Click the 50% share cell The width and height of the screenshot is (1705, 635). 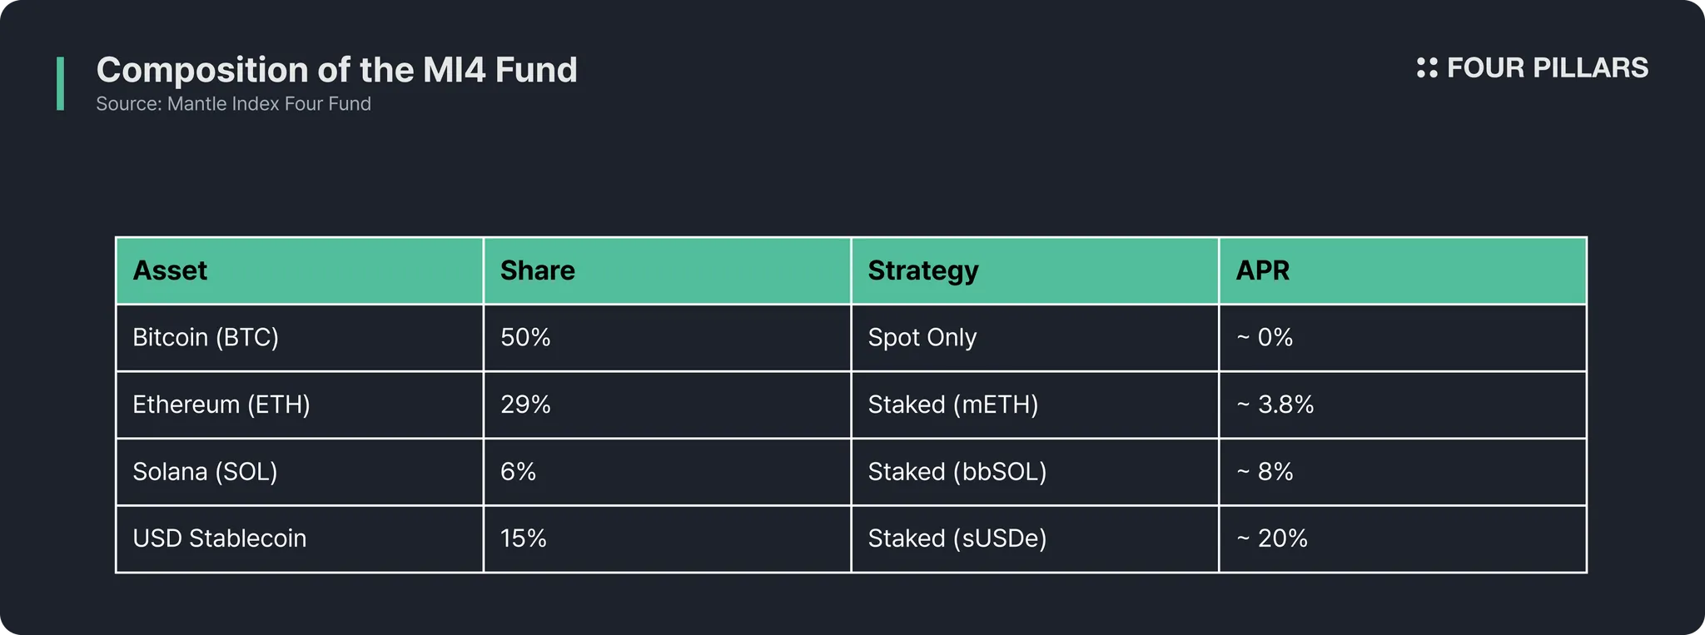525,337
